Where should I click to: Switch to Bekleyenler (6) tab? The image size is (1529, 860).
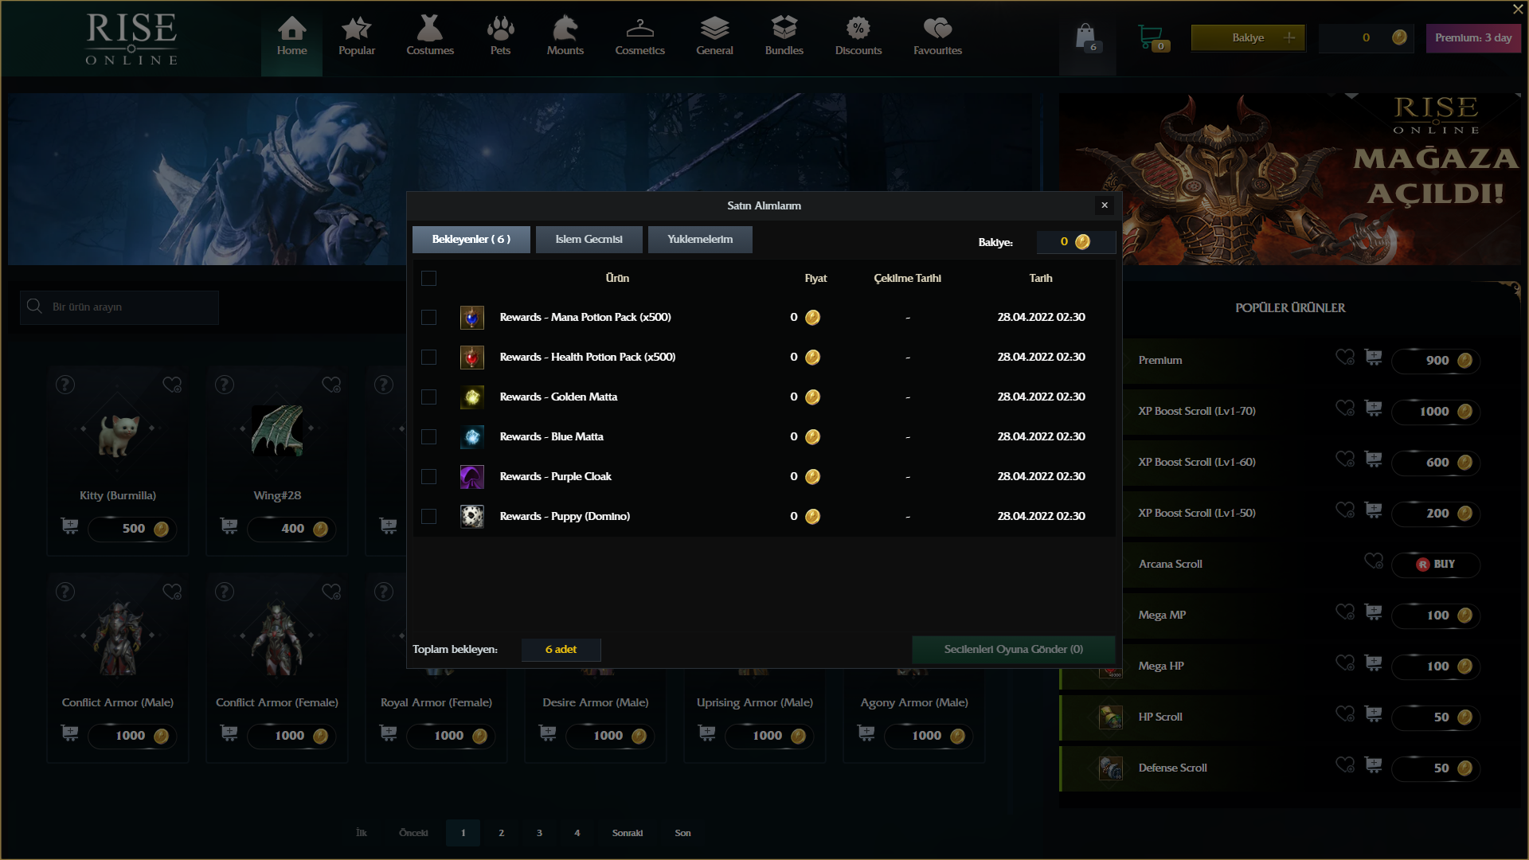pyautogui.click(x=471, y=239)
